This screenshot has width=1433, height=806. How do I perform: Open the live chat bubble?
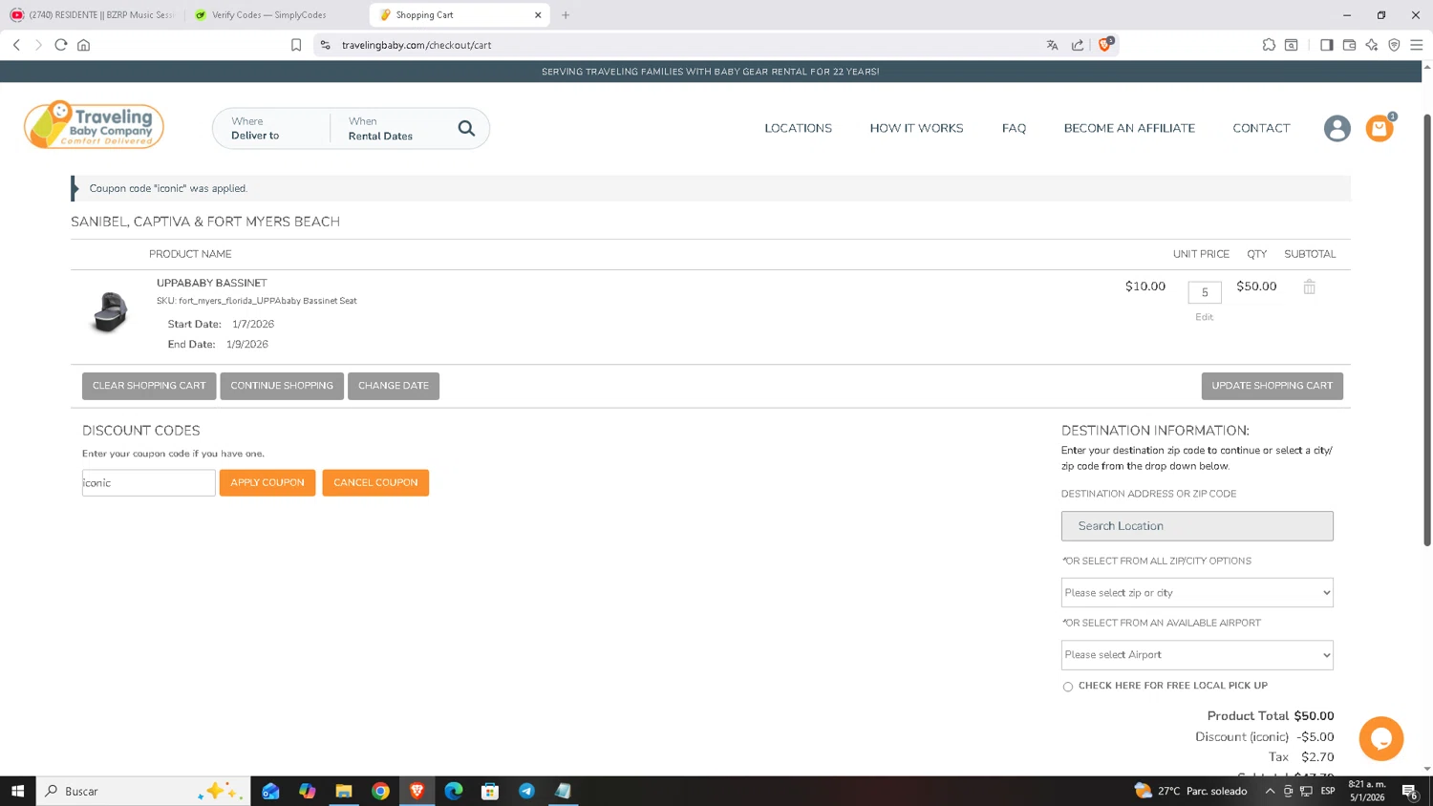pyautogui.click(x=1380, y=738)
